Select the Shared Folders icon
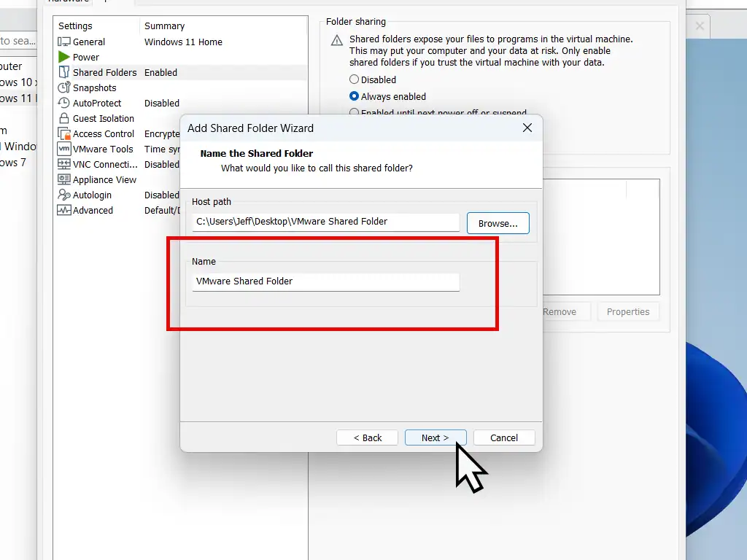This screenshot has height=560, width=747. pyautogui.click(x=64, y=72)
